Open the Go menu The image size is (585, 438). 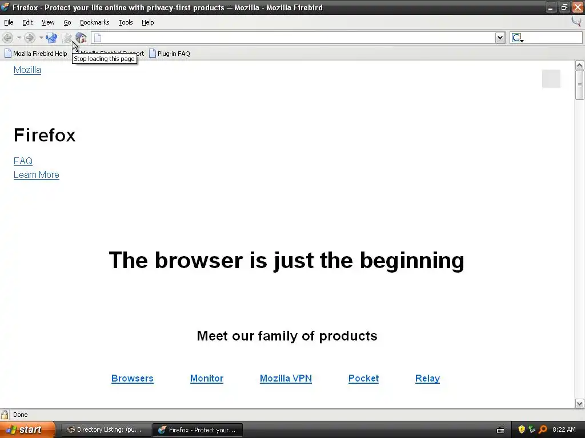pyautogui.click(x=67, y=22)
